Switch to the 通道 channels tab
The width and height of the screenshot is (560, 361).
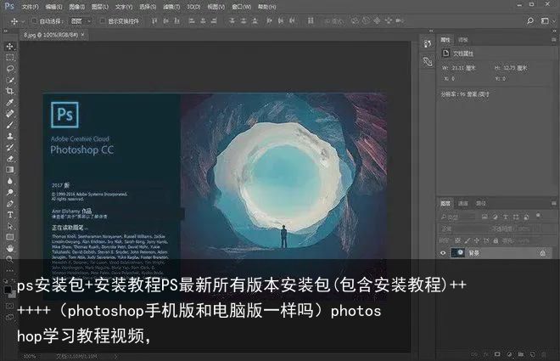coord(463,203)
